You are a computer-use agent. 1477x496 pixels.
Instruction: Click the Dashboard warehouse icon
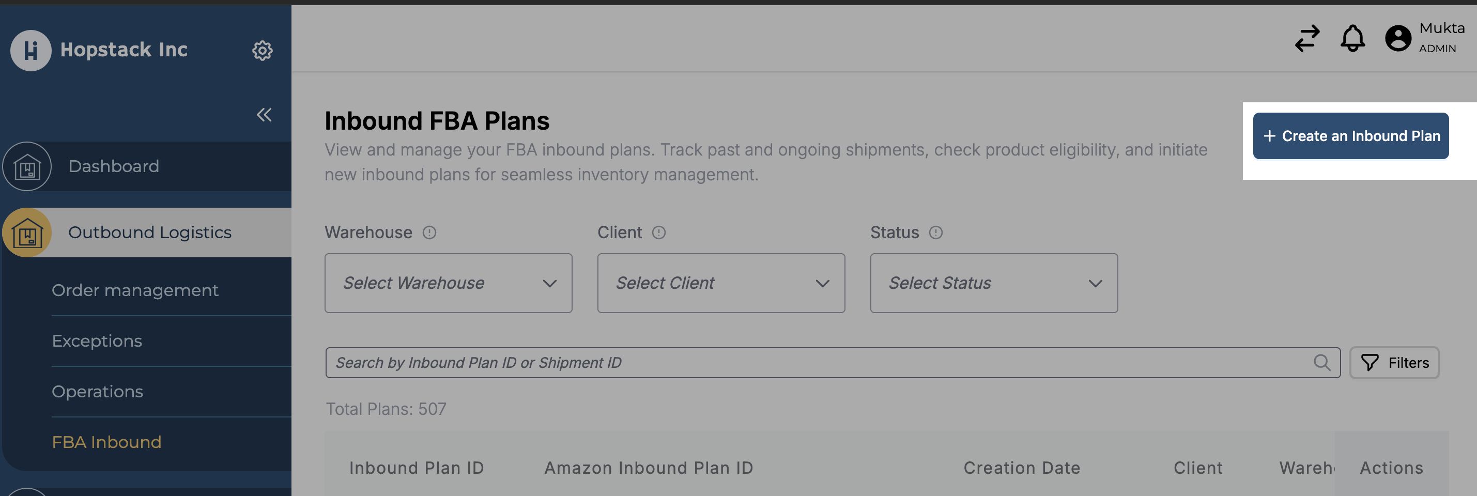click(x=27, y=166)
